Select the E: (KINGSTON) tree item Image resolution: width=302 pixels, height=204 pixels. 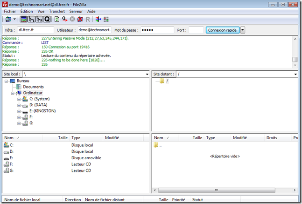coord(42,111)
